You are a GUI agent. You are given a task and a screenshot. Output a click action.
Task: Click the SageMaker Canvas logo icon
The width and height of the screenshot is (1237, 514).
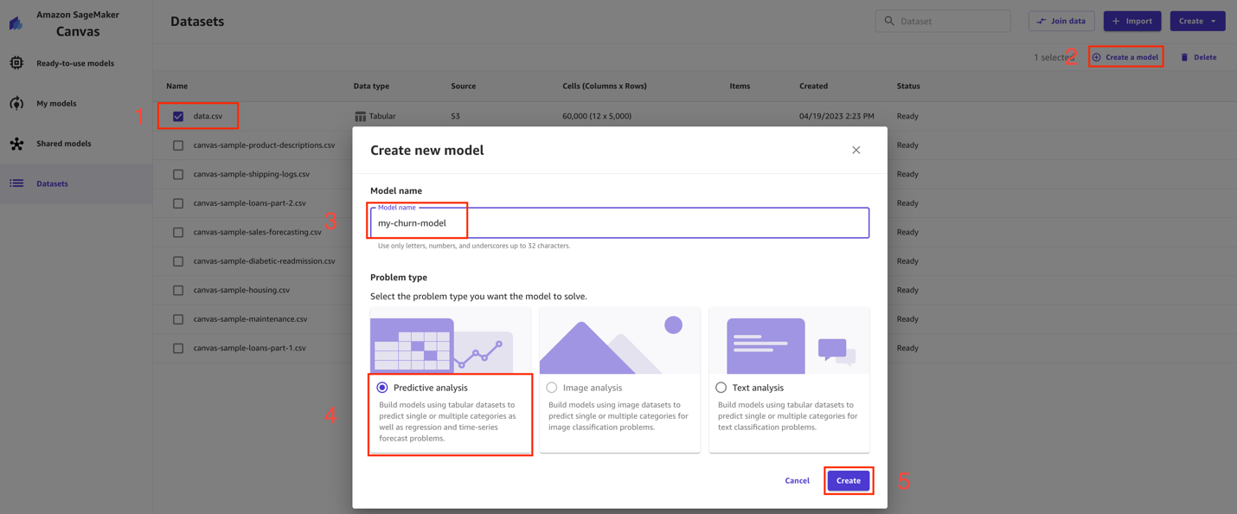click(x=16, y=23)
